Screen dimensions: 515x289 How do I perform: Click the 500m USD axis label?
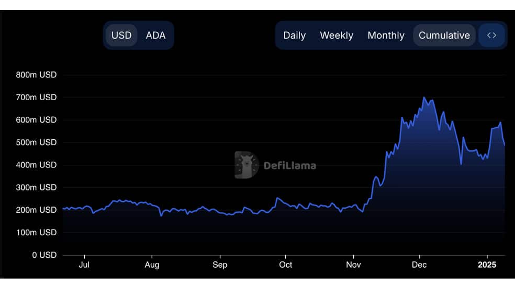coord(36,142)
